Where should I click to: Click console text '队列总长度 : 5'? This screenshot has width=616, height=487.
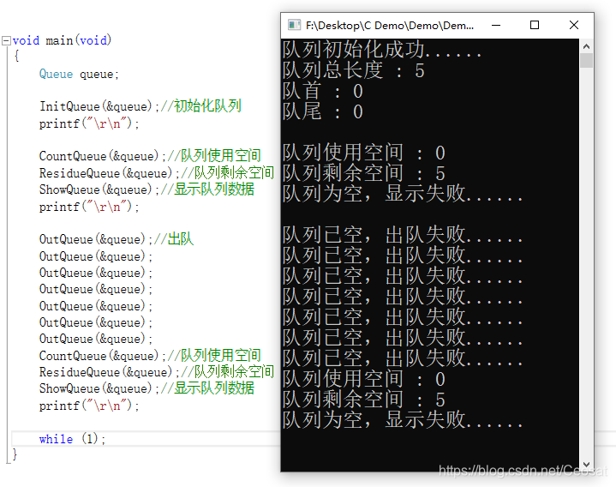pyautogui.click(x=354, y=70)
